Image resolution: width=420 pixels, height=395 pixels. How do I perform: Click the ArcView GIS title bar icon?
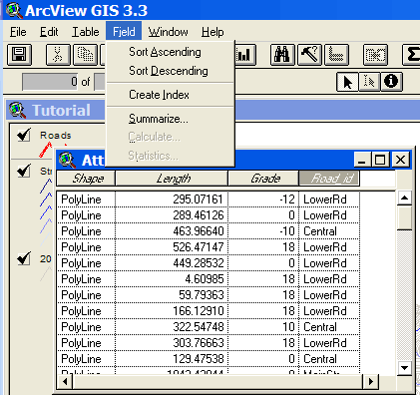coord(14,10)
